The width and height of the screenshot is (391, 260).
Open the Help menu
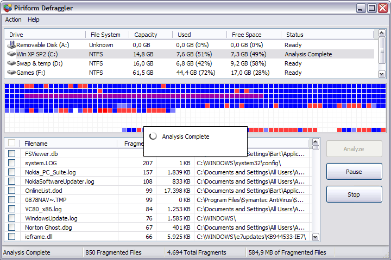point(34,19)
